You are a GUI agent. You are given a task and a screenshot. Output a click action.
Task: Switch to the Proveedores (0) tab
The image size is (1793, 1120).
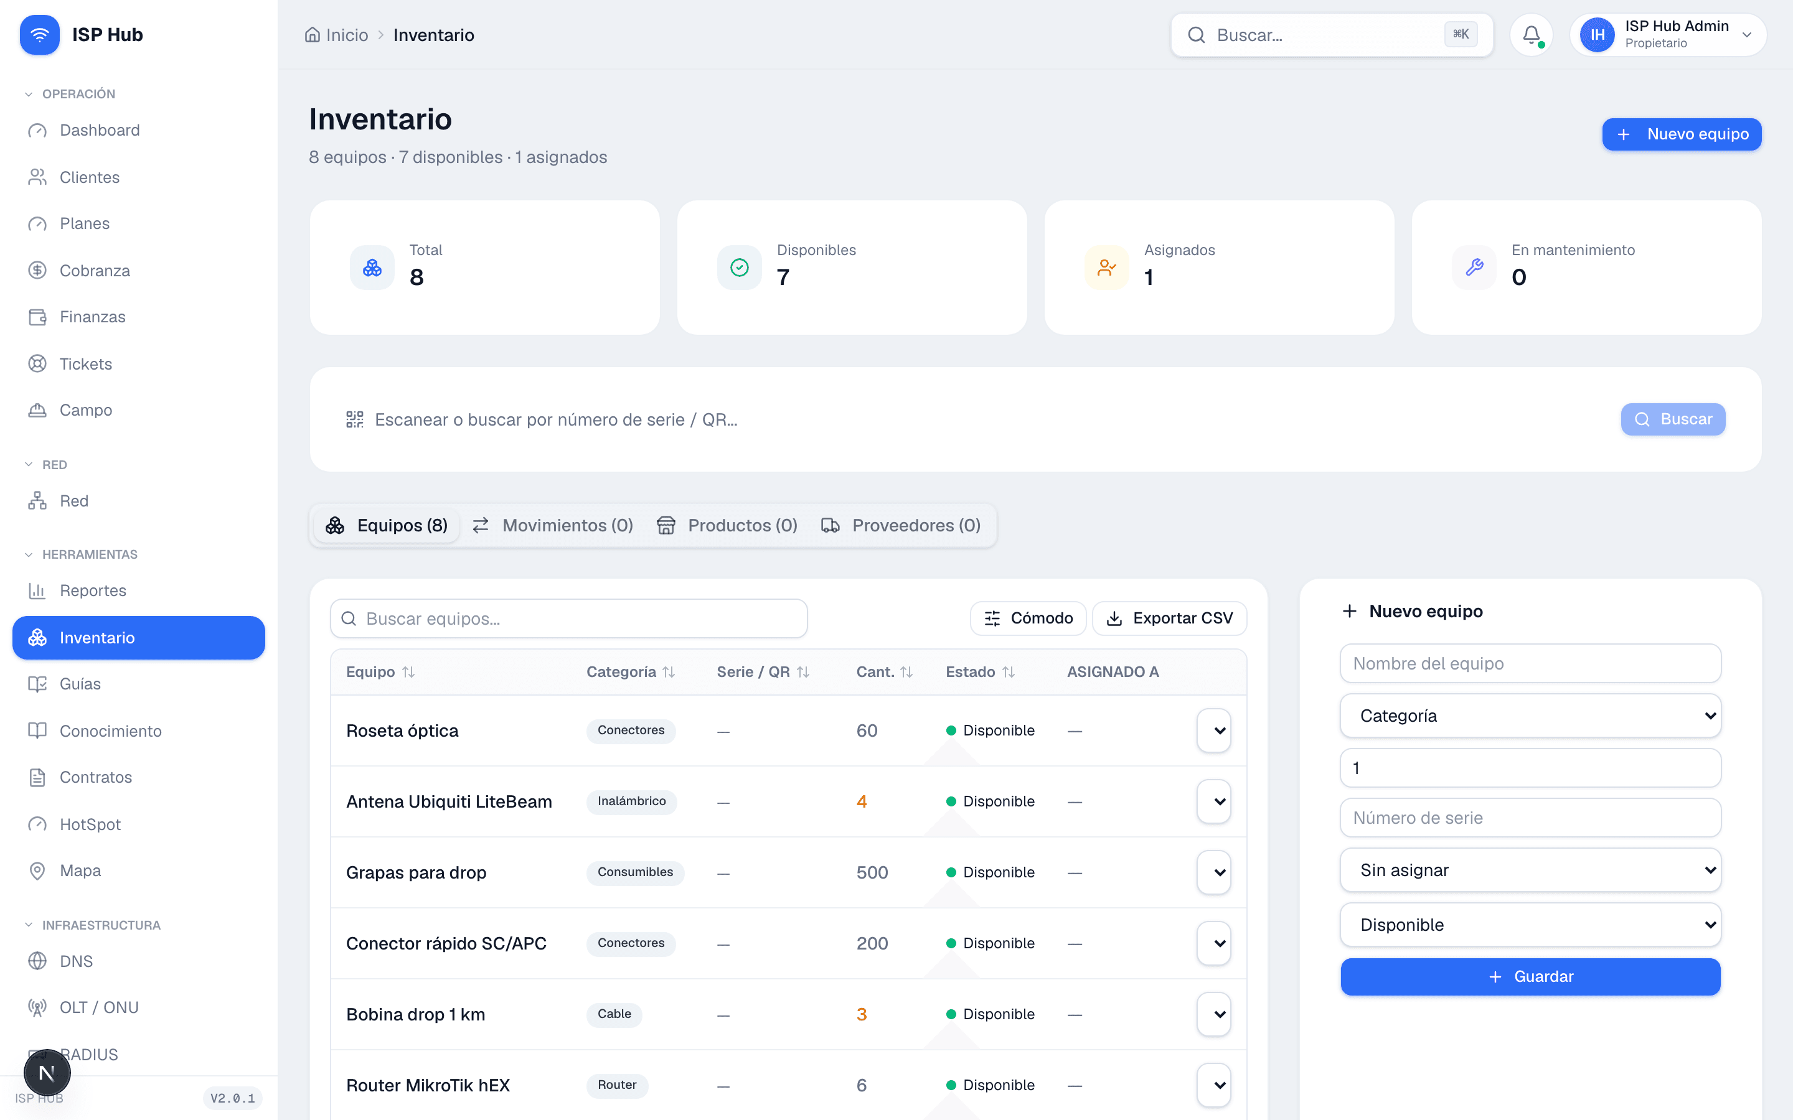click(901, 525)
